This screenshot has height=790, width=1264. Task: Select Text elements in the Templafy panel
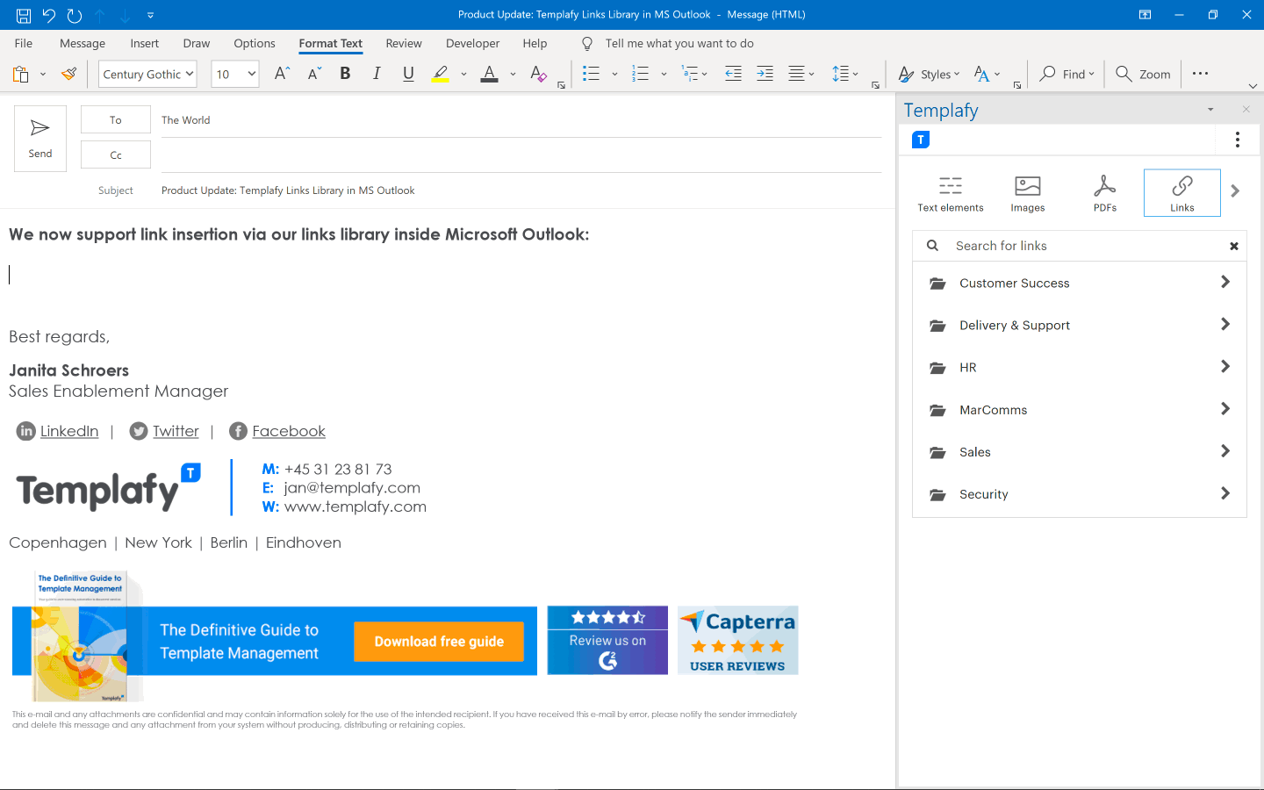point(951,193)
